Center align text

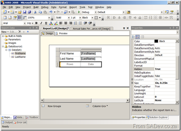66,23
